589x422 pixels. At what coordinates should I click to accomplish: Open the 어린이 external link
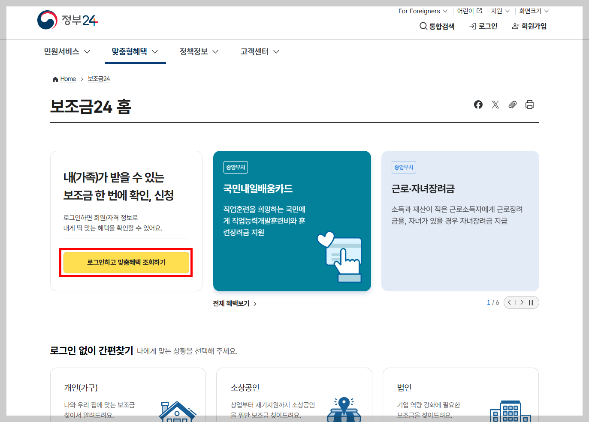click(x=470, y=11)
